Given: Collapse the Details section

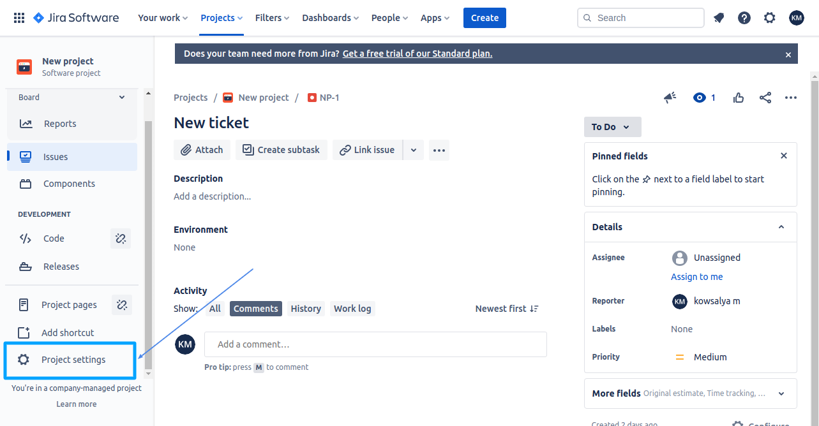Looking at the screenshot, I should tap(781, 227).
